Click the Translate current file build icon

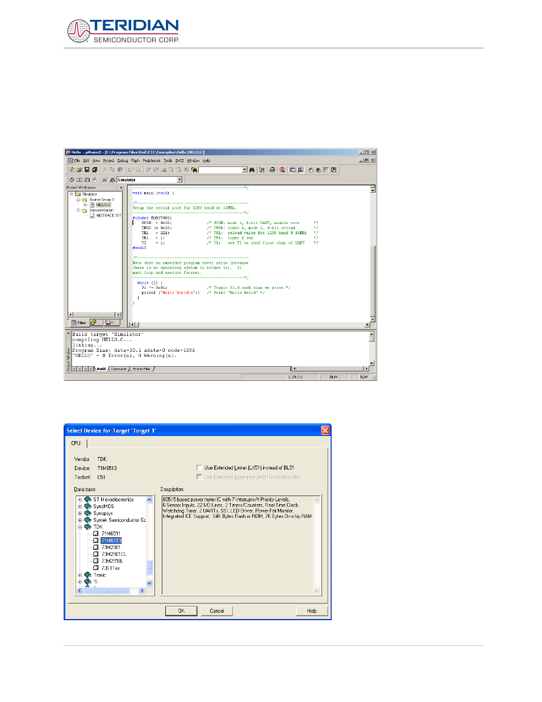click(72, 180)
